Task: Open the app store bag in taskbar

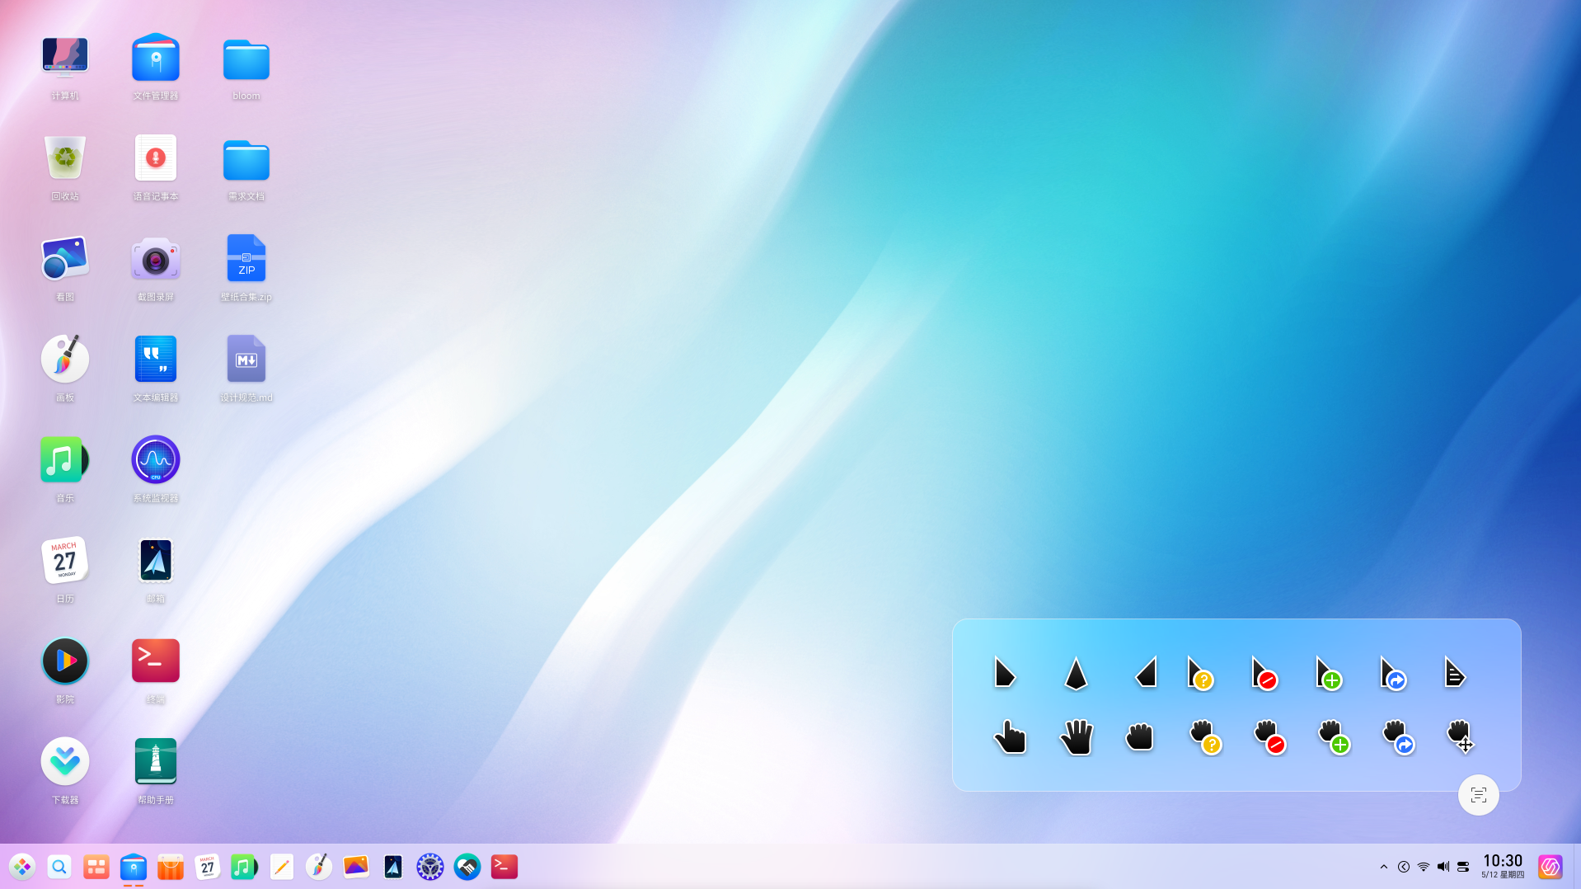Action: coord(171,867)
